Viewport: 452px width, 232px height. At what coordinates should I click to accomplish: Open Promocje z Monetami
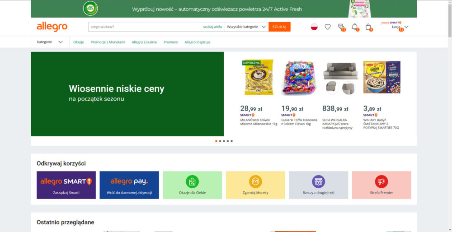tap(108, 42)
